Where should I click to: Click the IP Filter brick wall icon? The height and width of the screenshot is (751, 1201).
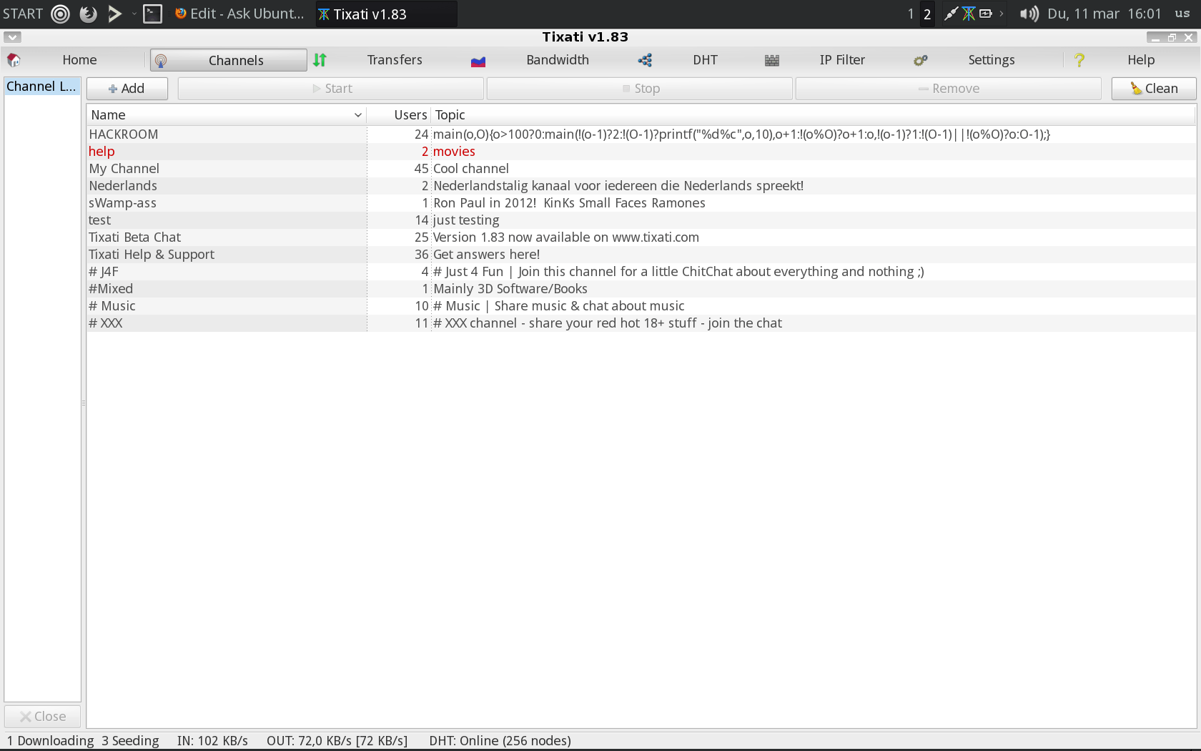tap(772, 60)
